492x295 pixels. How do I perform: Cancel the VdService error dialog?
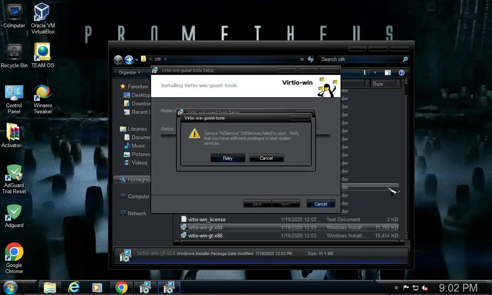[x=266, y=158]
